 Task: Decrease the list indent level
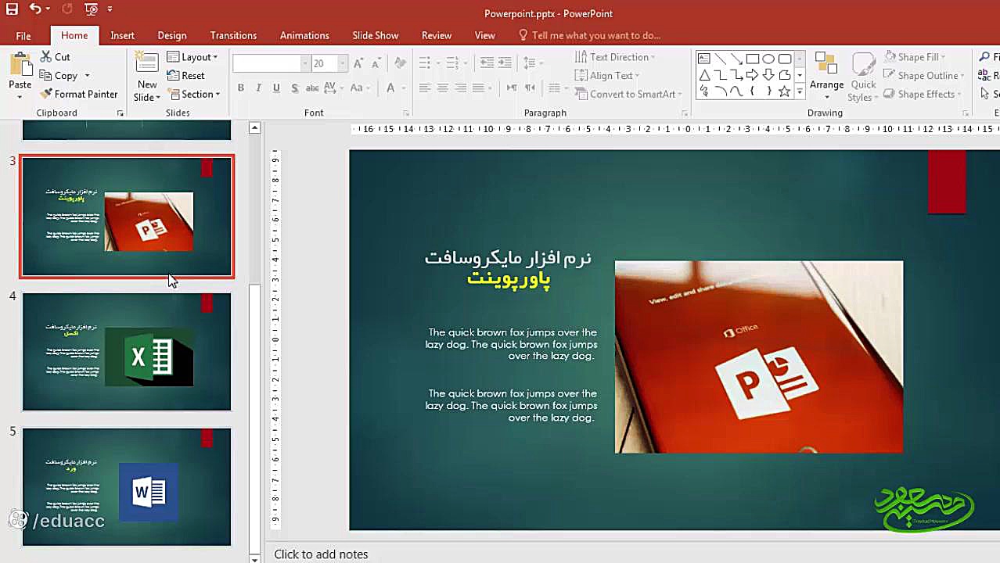(x=487, y=63)
